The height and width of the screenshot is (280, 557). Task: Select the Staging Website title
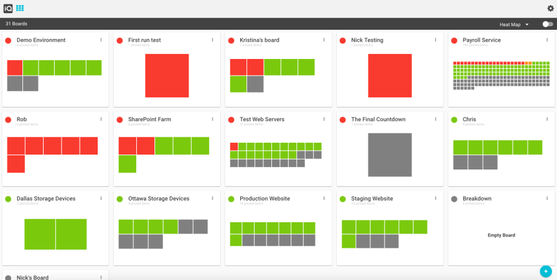(372, 199)
